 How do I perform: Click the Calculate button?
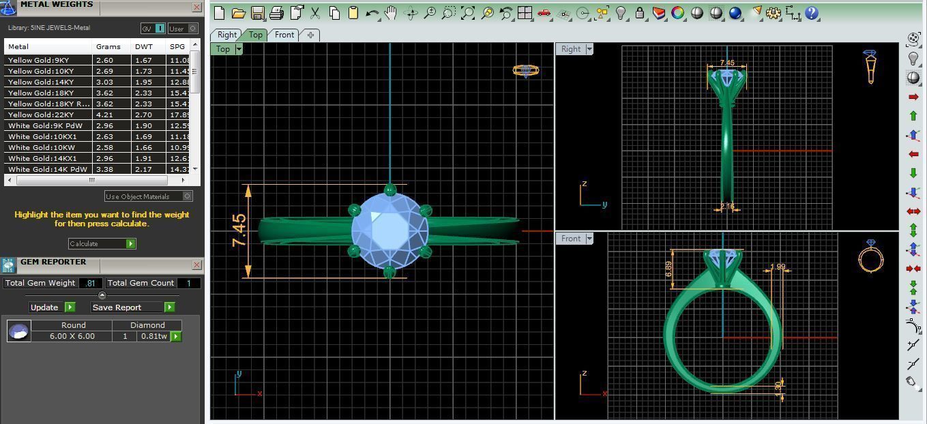click(x=102, y=243)
